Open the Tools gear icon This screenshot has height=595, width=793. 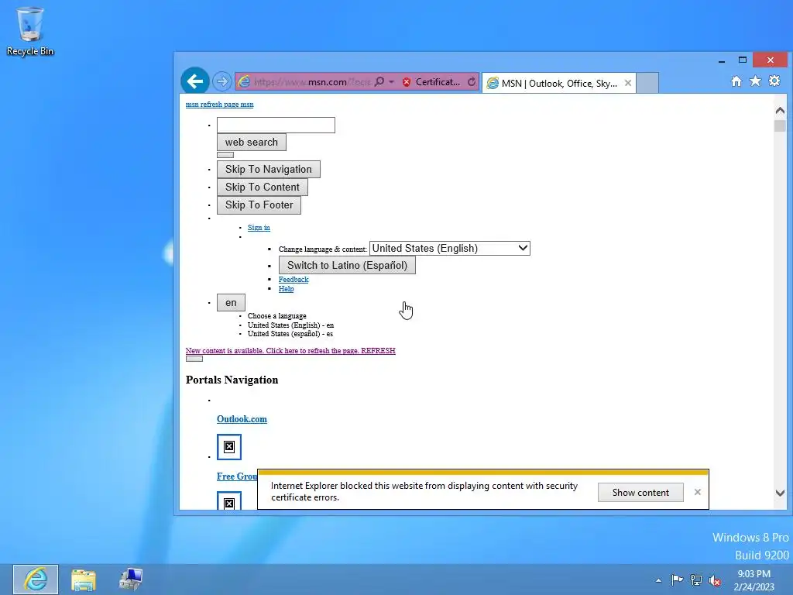tap(774, 81)
